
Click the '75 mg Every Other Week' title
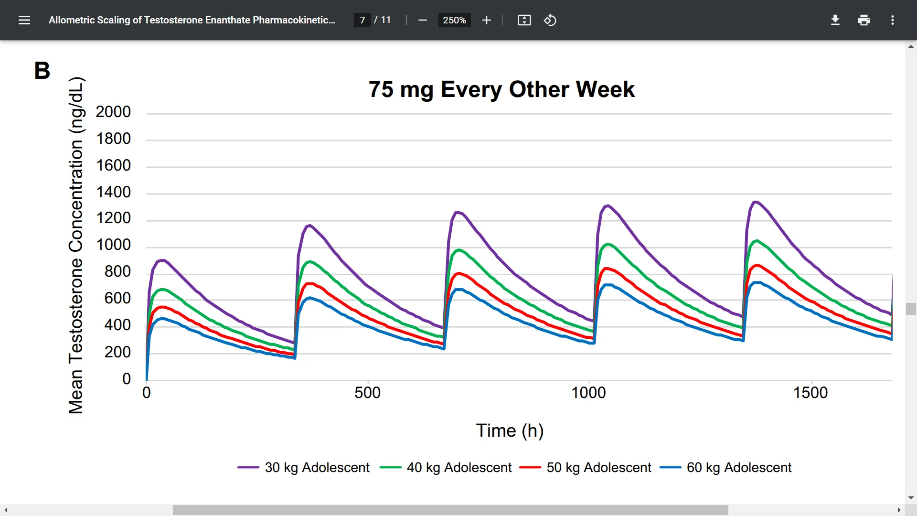point(501,89)
